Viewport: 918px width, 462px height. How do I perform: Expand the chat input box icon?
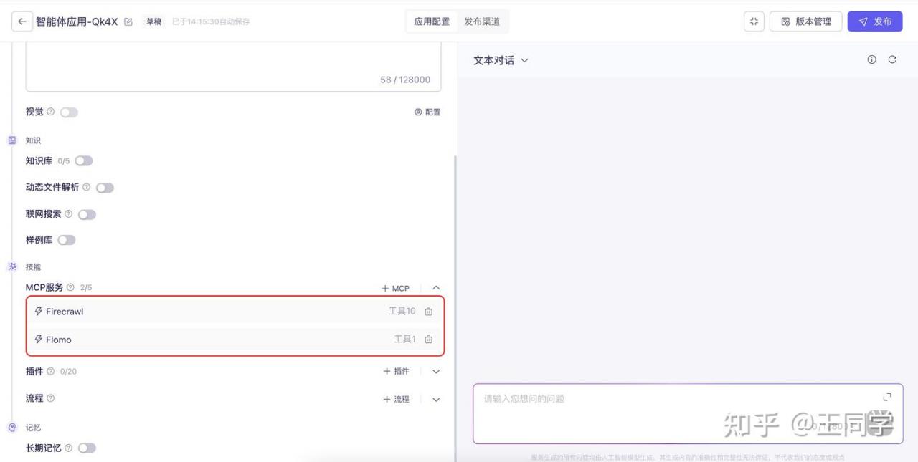coord(887,397)
